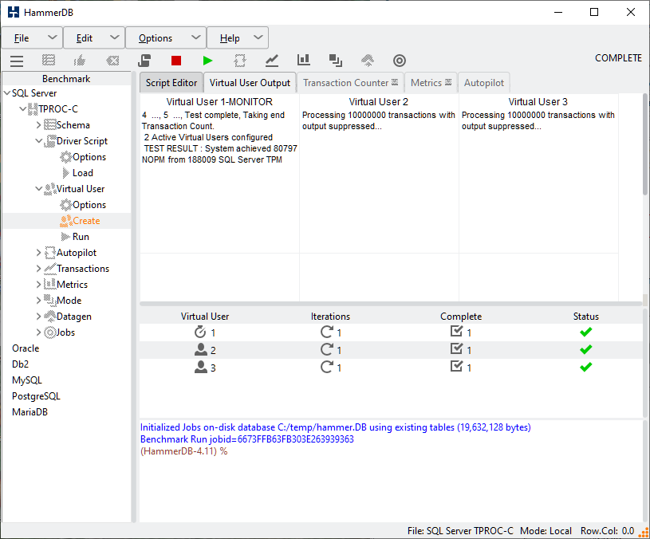Select the MariaDB database in tree

pyautogui.click(x=30, y=412)
